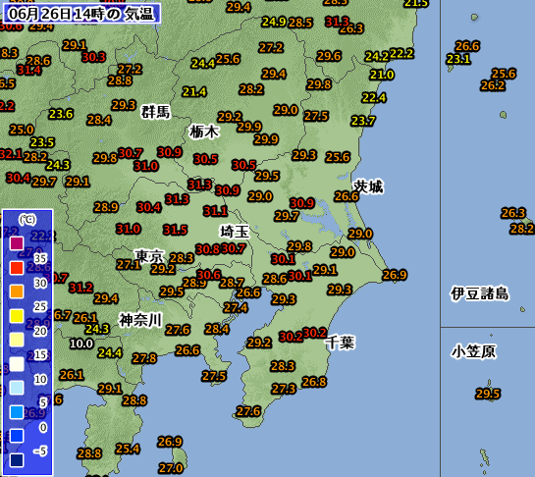
Task: Click the 26.8 temperature reading
Action: pyautogui.click(x=314, y=382)
